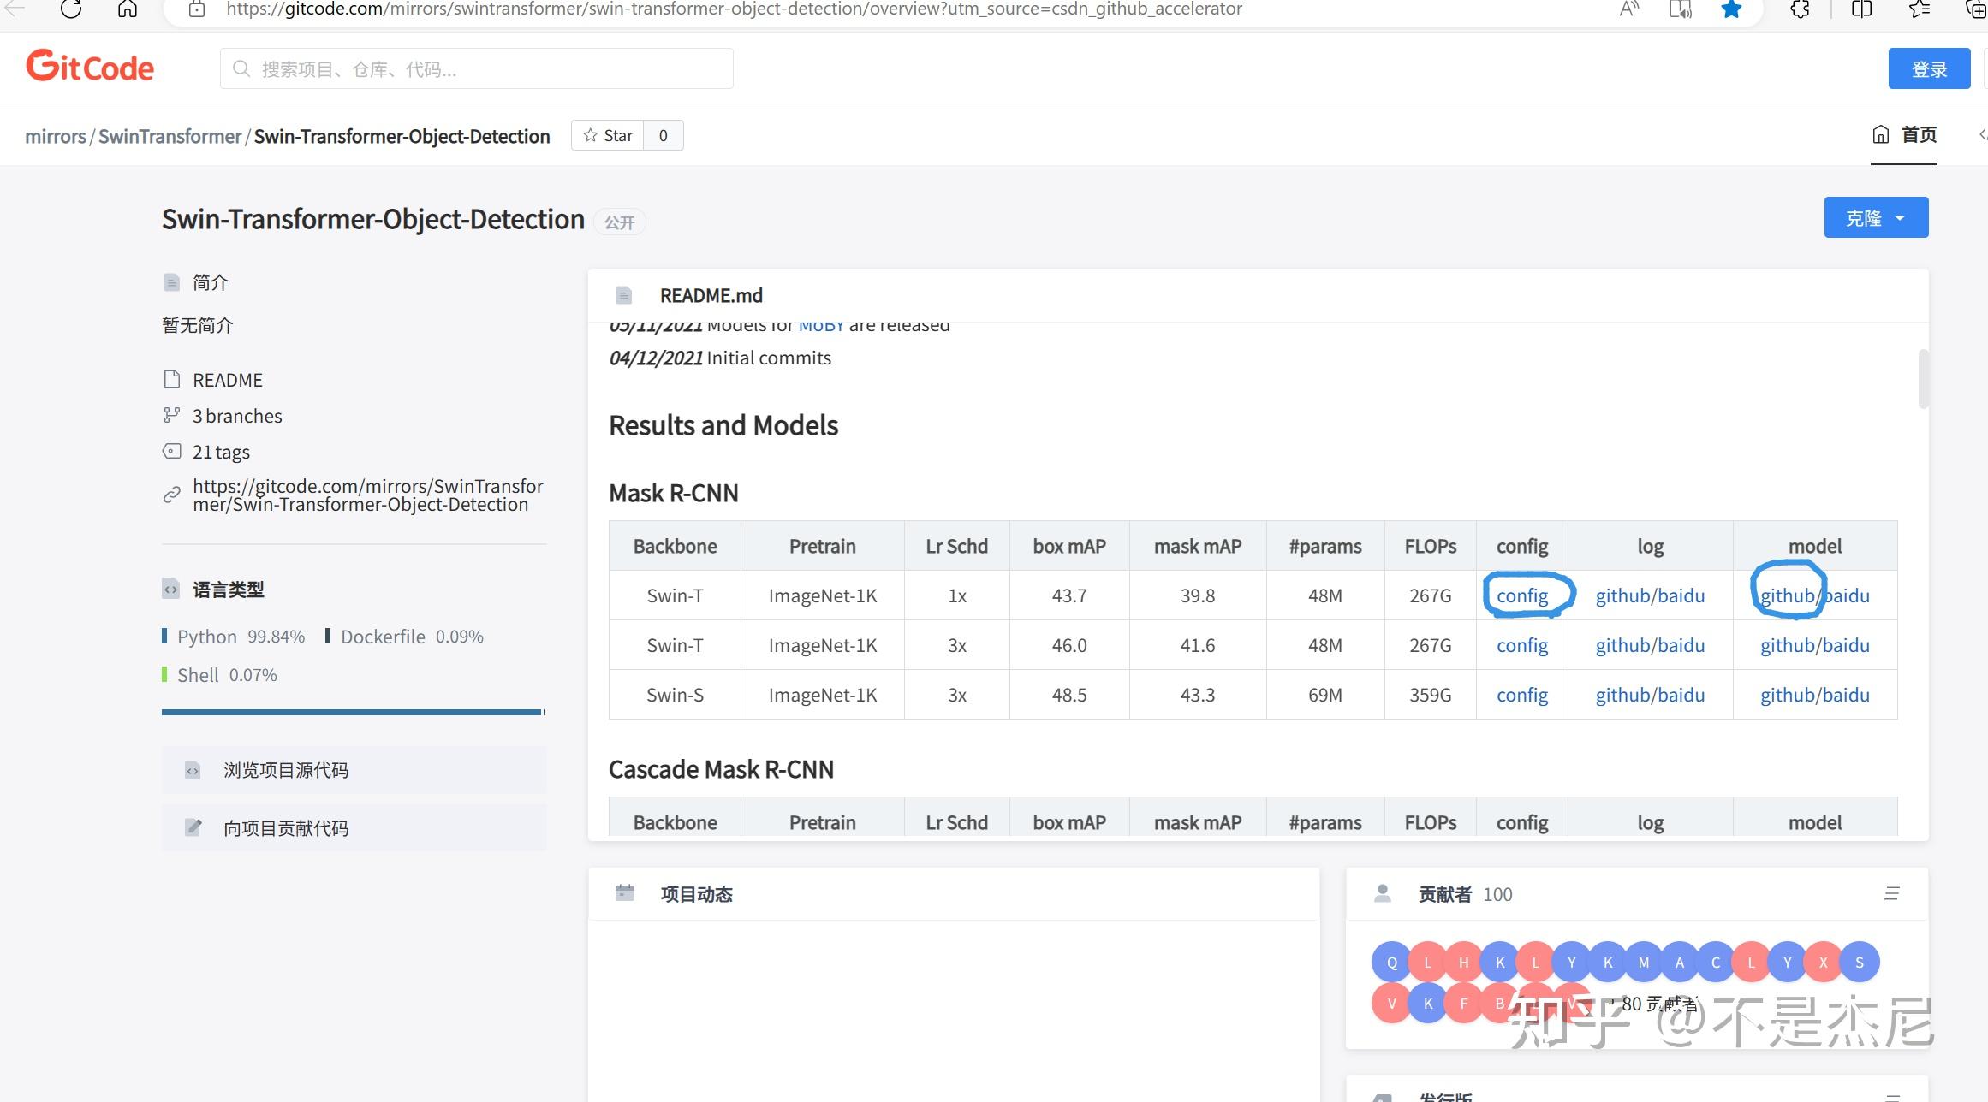Image resolution: width=1988 pixels, height=1102 pixels.
Task: Open browser extensions puzzle icon
Action: tap(1800, 9)
